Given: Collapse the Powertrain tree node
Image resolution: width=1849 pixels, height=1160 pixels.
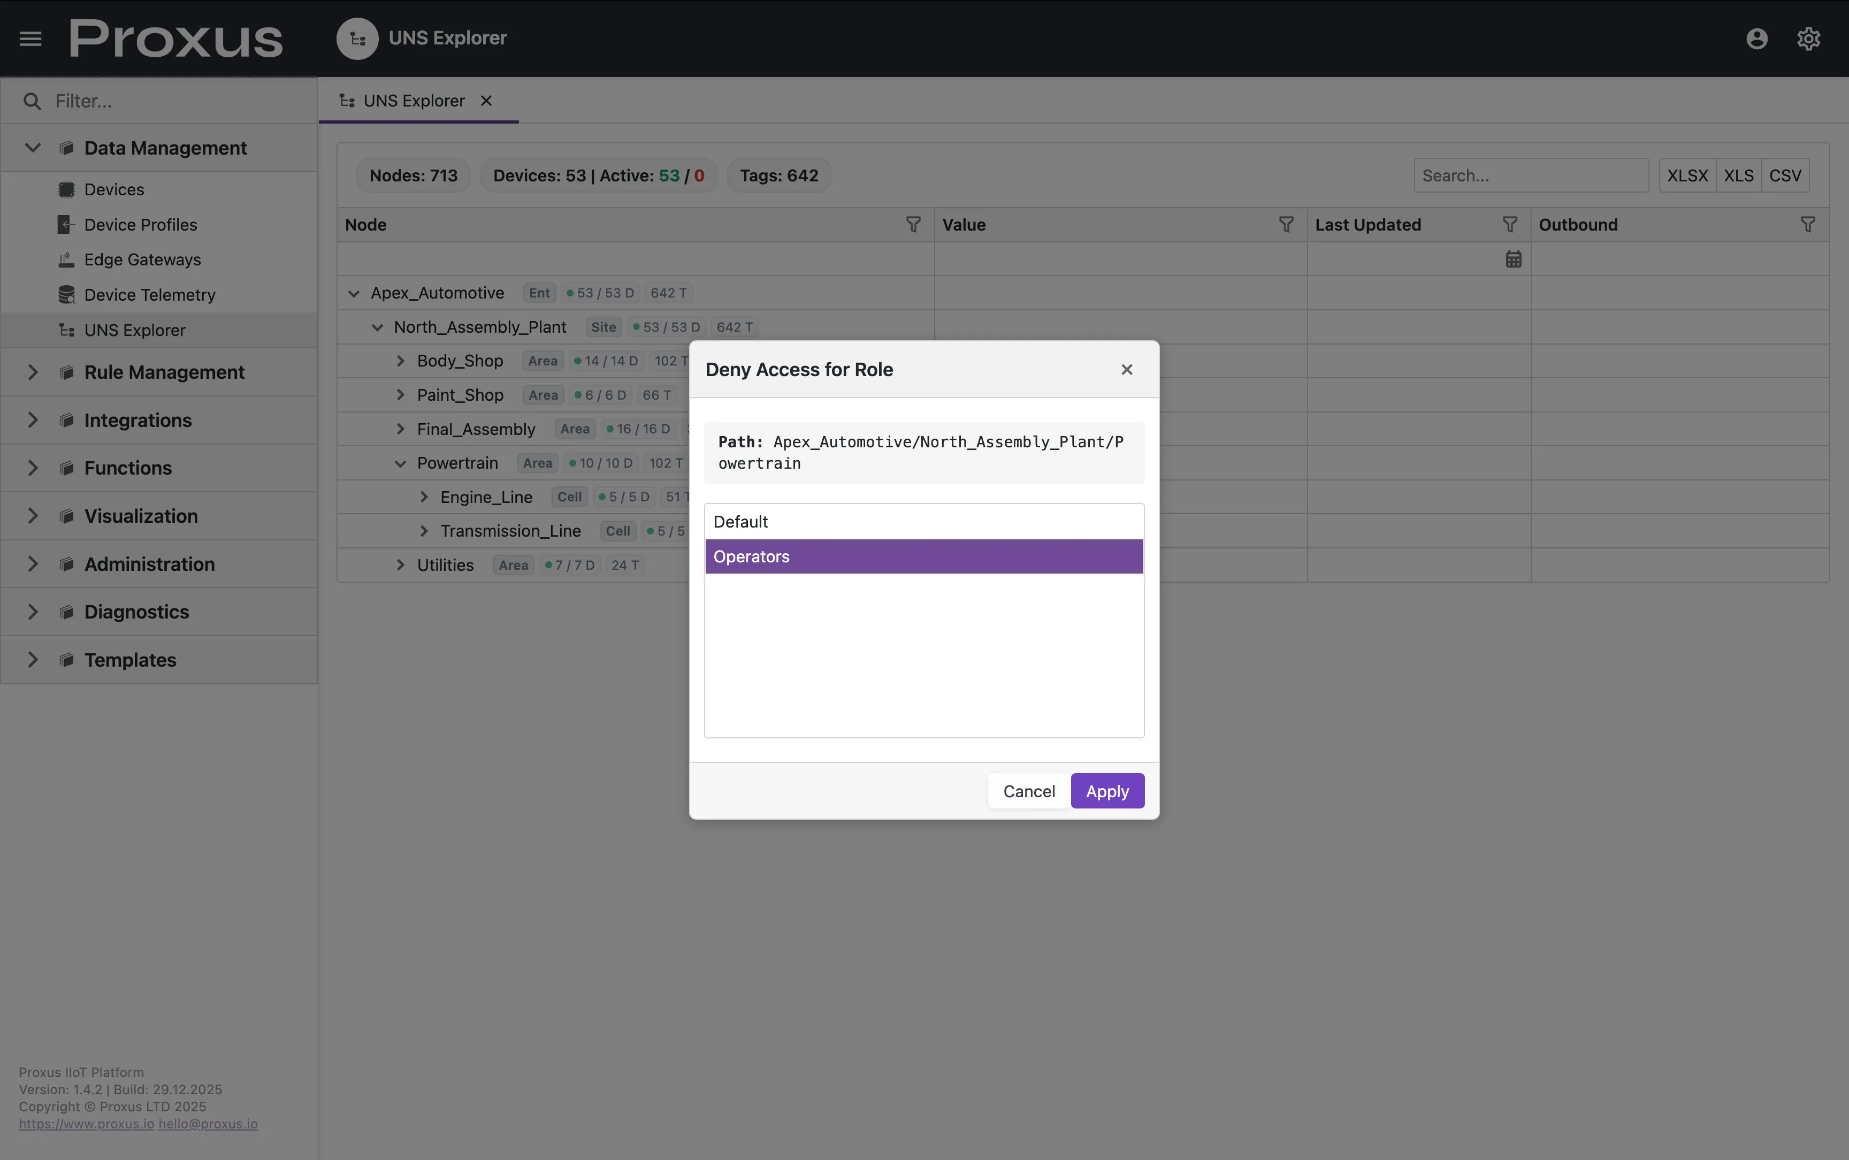Looking at the screenshot, I should coord(400,463).
